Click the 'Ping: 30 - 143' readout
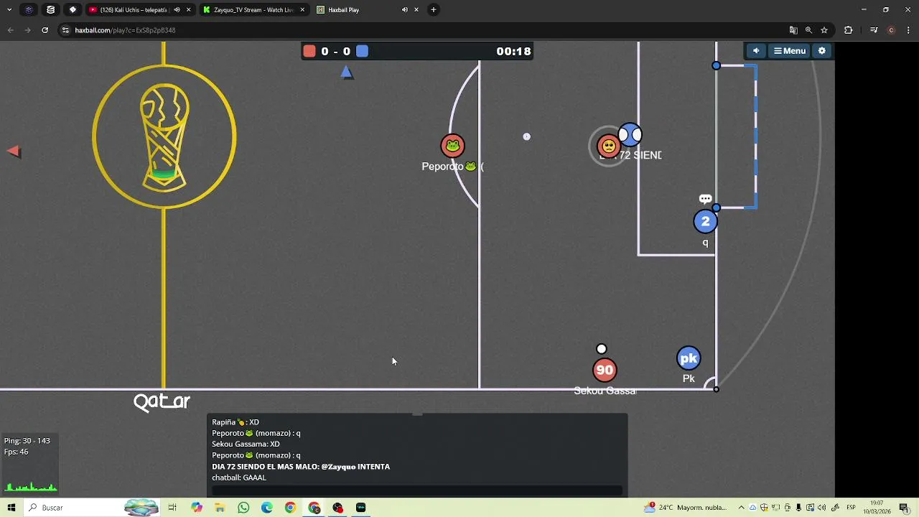This screenshot has width=919, height=517. tap(27, 441)
